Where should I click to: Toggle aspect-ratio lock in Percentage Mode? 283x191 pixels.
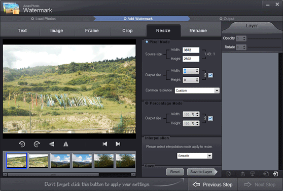click(x=210, y=118)
